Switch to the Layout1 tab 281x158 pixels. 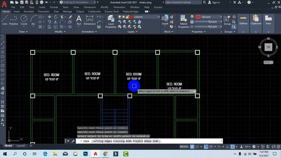coord(21,146)
